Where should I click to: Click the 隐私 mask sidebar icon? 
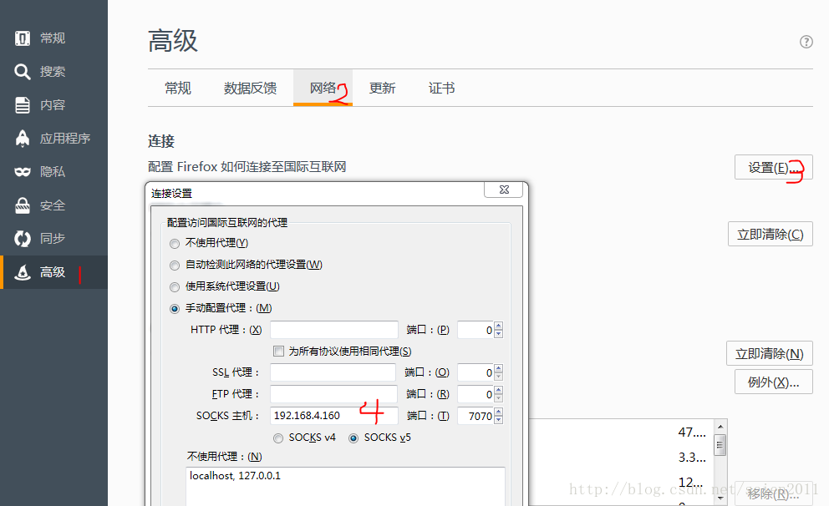(23, 172)
